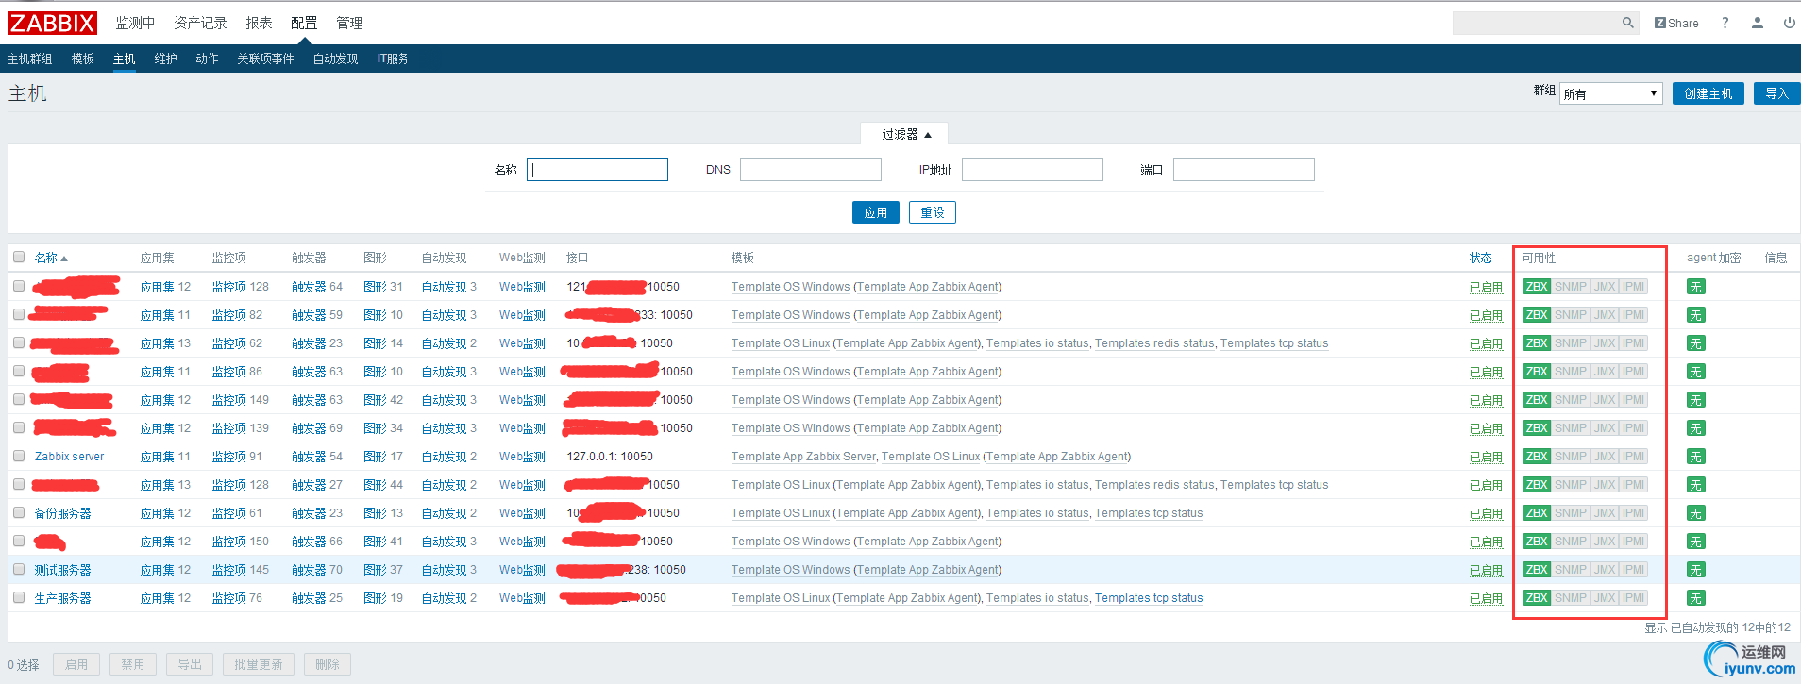Open the IT服务 submenu

(x=393, y=58)
